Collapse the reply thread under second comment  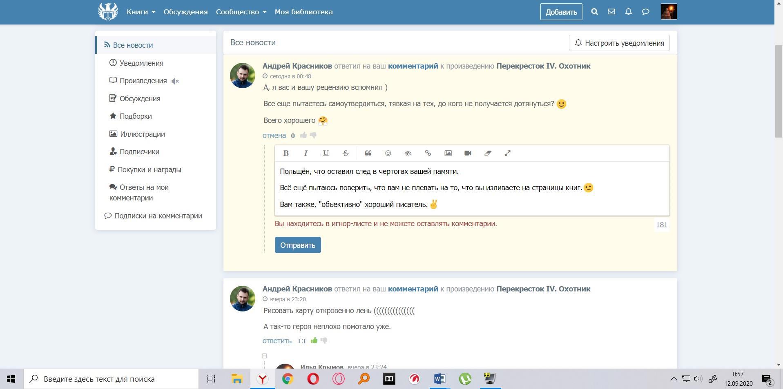(x=264, y=356)
